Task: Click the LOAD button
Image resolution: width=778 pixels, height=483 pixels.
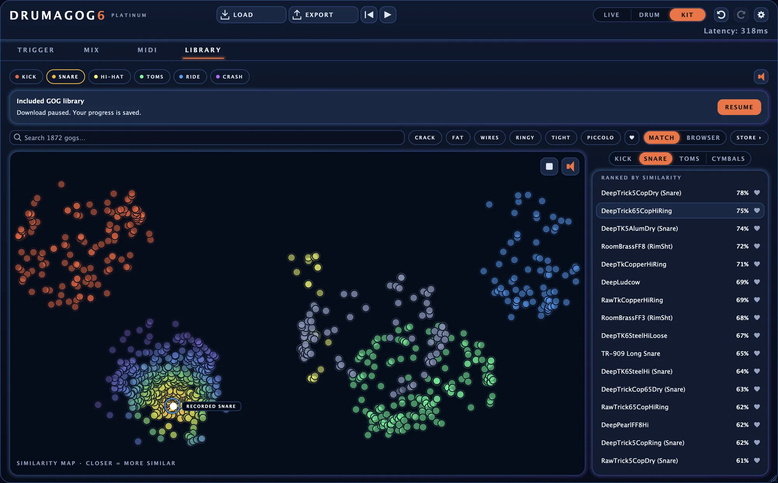Action: pos(251,15)
